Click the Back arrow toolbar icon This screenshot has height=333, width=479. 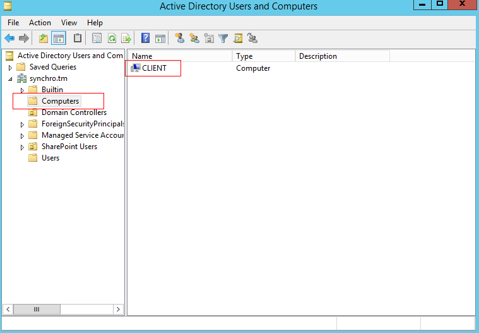9,39
